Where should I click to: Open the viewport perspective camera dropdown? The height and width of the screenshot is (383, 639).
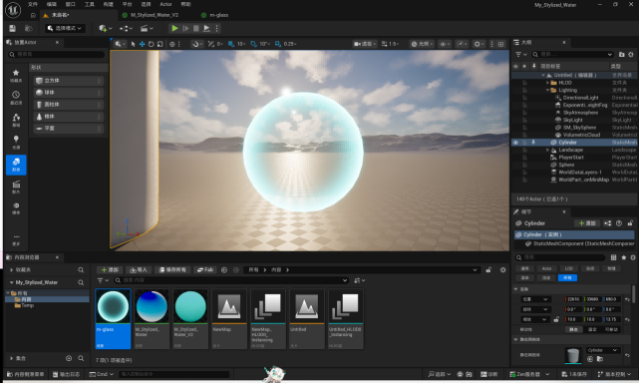(364, 44)
